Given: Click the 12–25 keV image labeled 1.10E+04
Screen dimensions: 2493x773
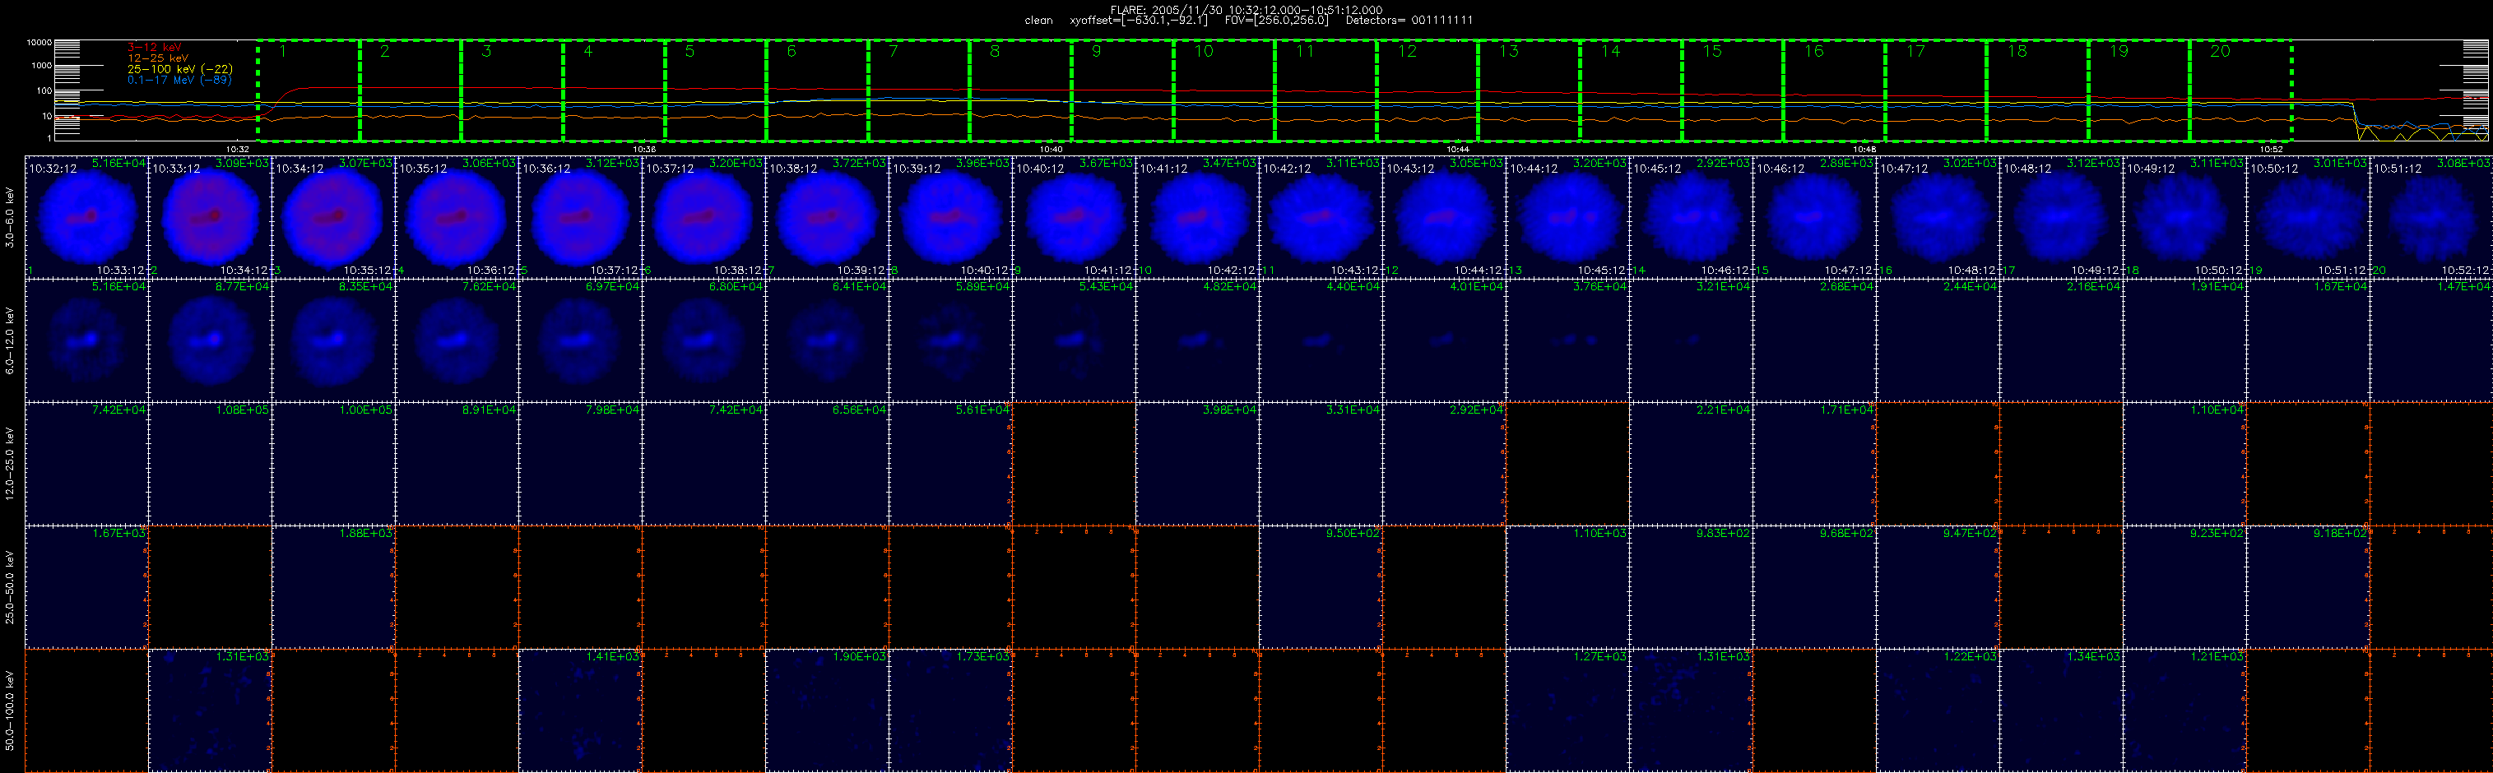Looking at the screenshot, I should [2185, 464].
